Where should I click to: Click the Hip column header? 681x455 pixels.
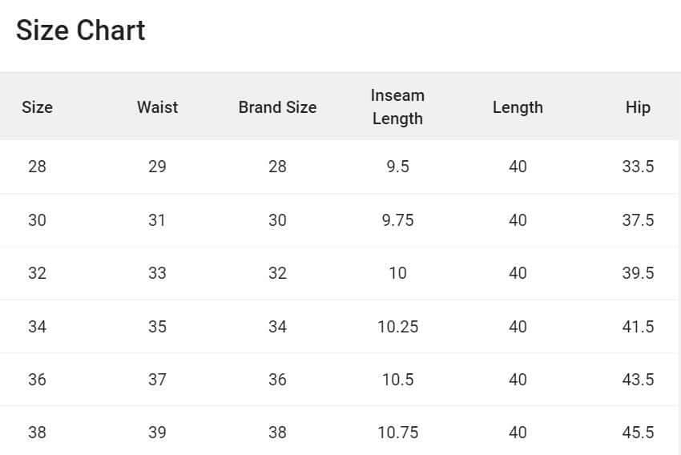pyautogui.click(x=638, y=107)
